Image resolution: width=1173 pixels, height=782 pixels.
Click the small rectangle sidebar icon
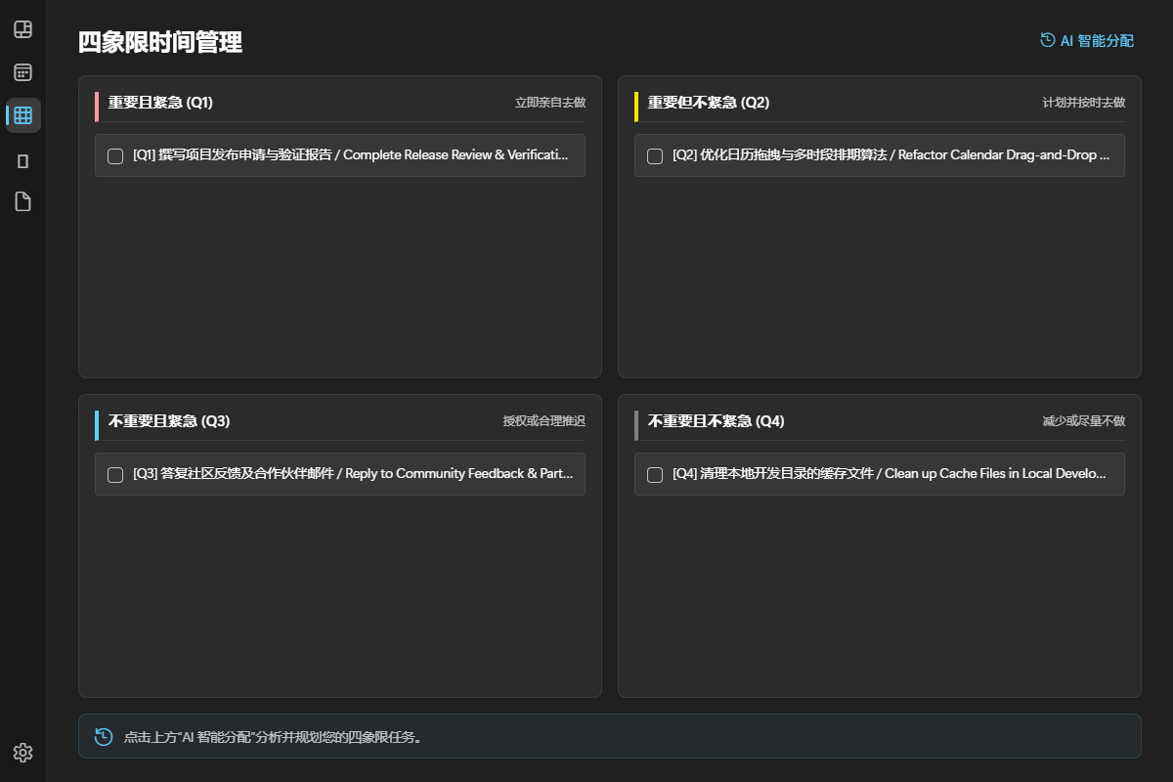coord(22,160)
